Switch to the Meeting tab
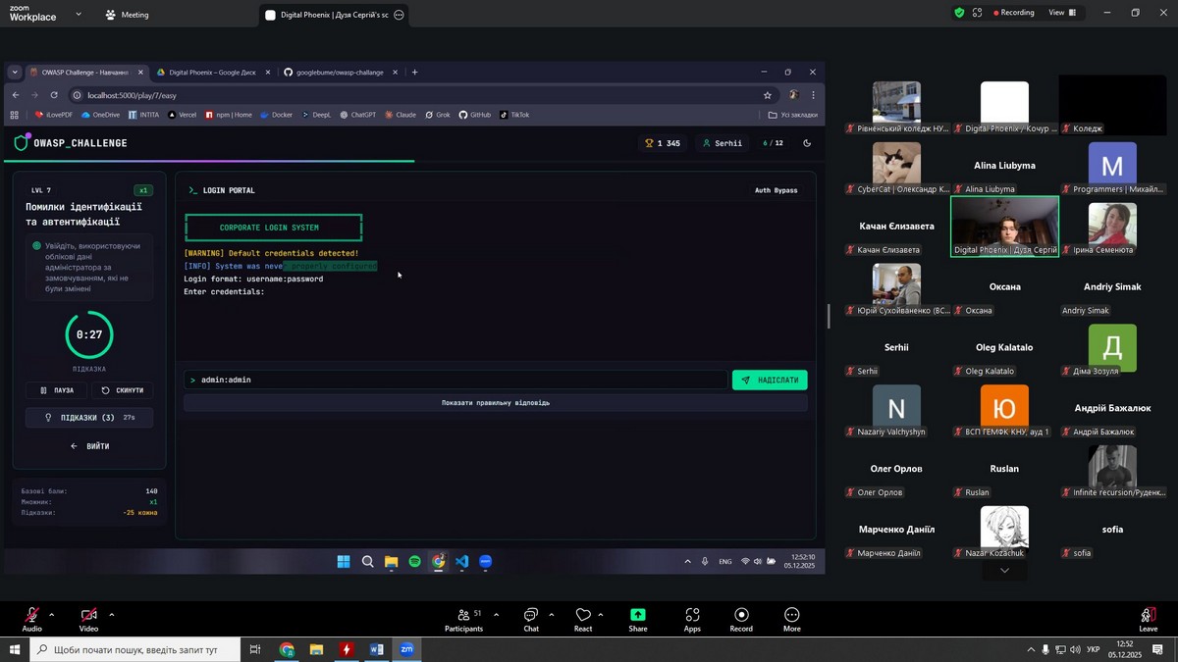Viewport: 1178px width, 662px height. [x=128, y=15]
